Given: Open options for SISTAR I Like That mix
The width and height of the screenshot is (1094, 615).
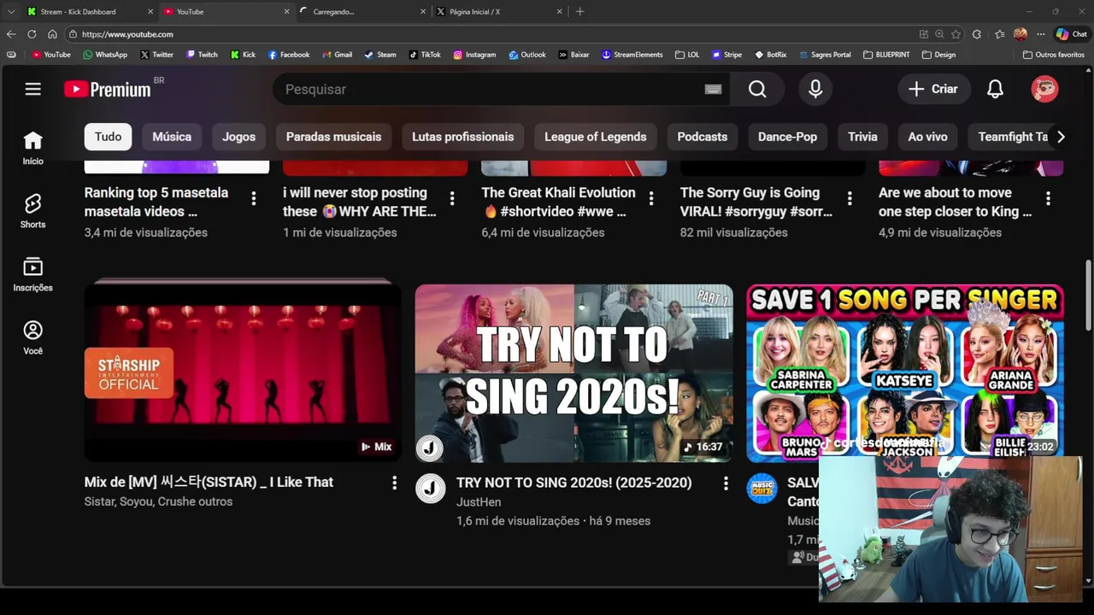Looking at the screenshot, I should pyautogui.click(x=394, y=483).
